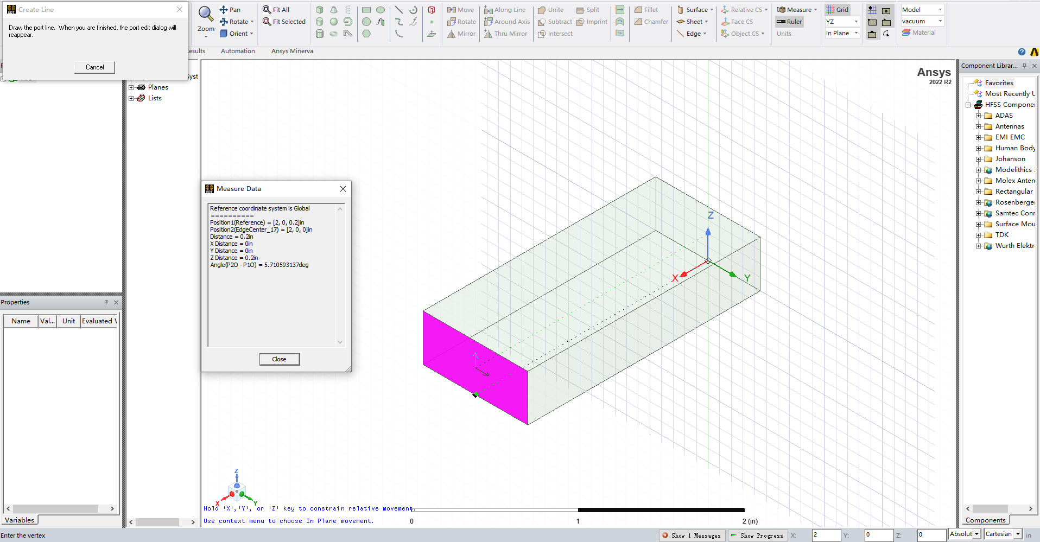1040x542 pixels.
Task: Click Show Progress button
Action: tap(757, 535)
